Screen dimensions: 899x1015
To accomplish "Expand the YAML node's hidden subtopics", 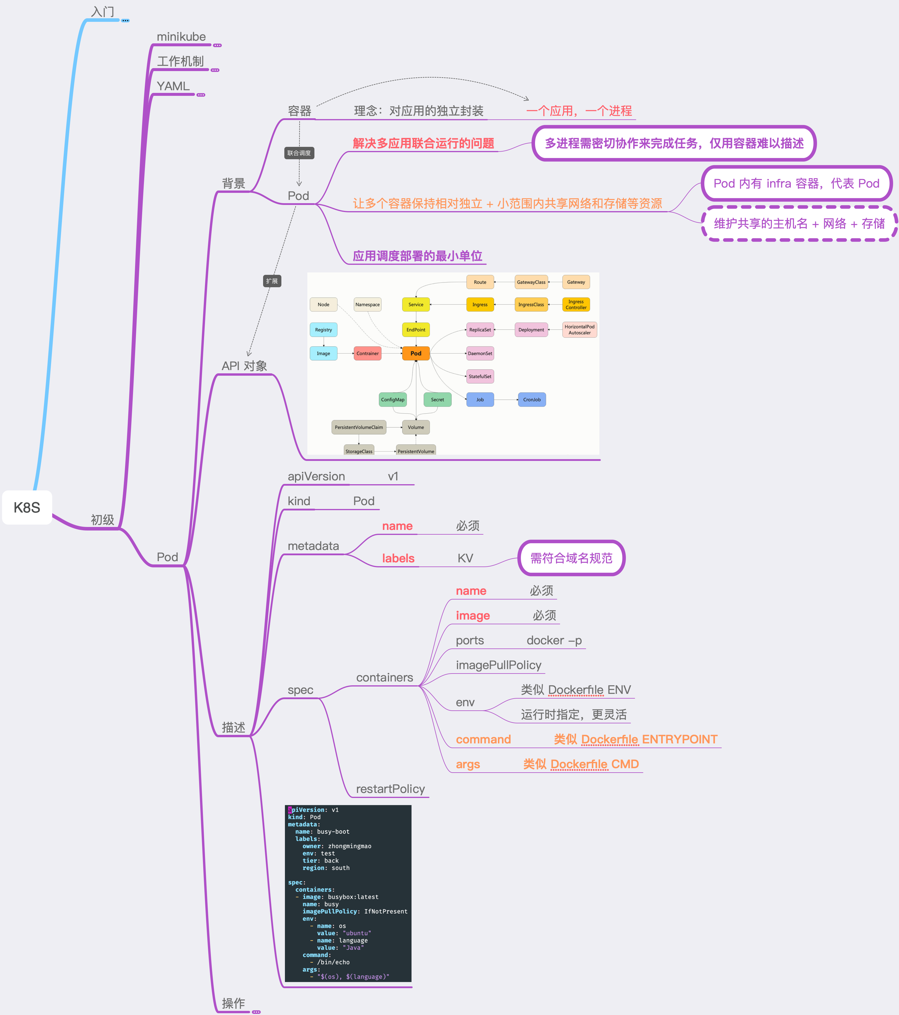I will point(201,95).
